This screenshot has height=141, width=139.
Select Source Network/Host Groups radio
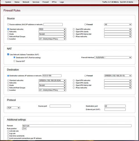tap(8, 36)
